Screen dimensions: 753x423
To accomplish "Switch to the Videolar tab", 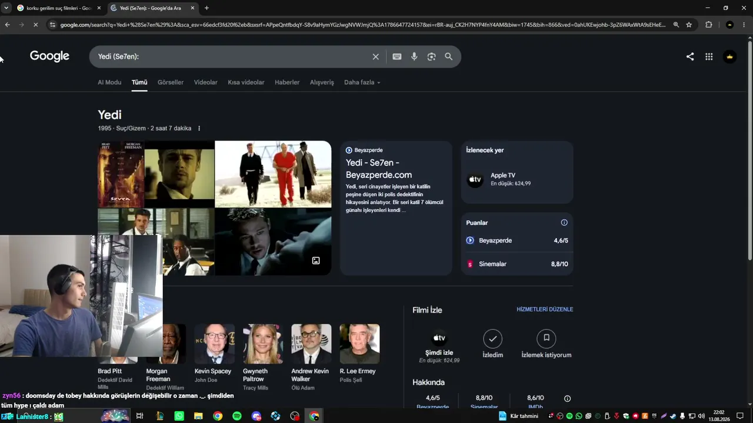I will tap(206, 82).
